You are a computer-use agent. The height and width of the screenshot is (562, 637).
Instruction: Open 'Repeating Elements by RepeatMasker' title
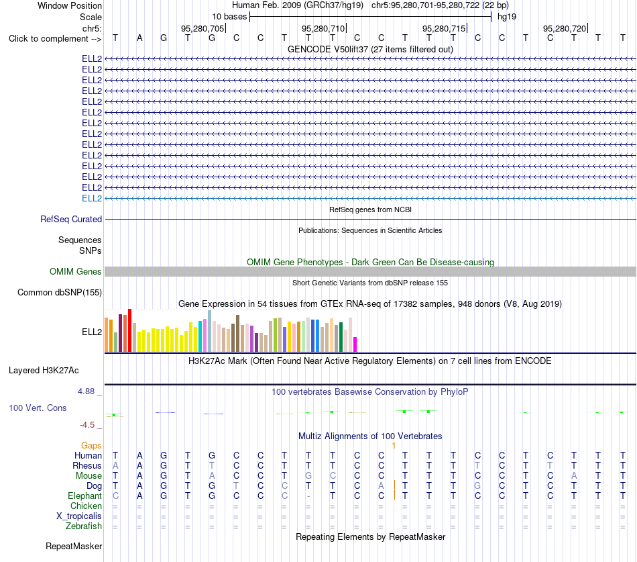(x=370, y=537)
